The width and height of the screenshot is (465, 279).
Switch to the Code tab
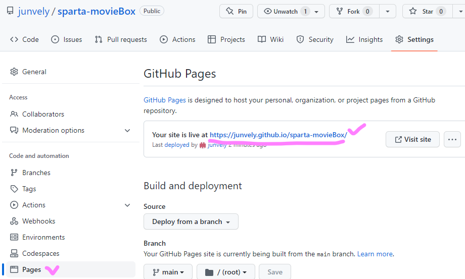tap(24, 39)
